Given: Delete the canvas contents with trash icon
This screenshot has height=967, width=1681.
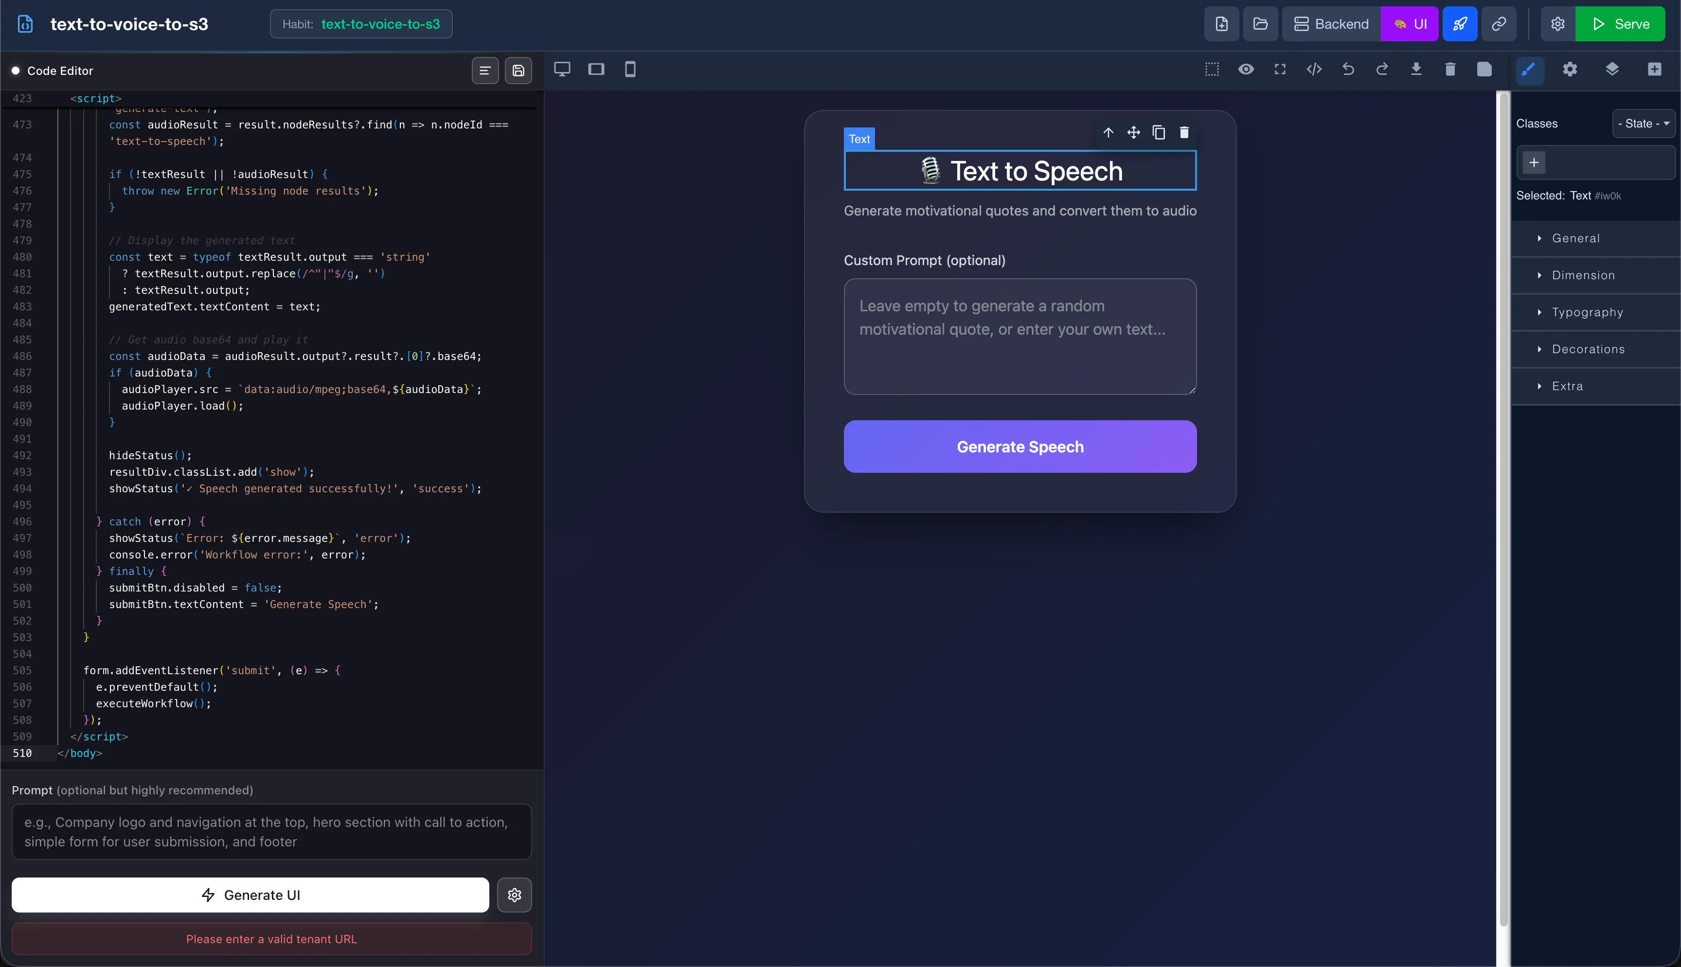Looking at the screenshot, I should click(x=1450, y=69).
